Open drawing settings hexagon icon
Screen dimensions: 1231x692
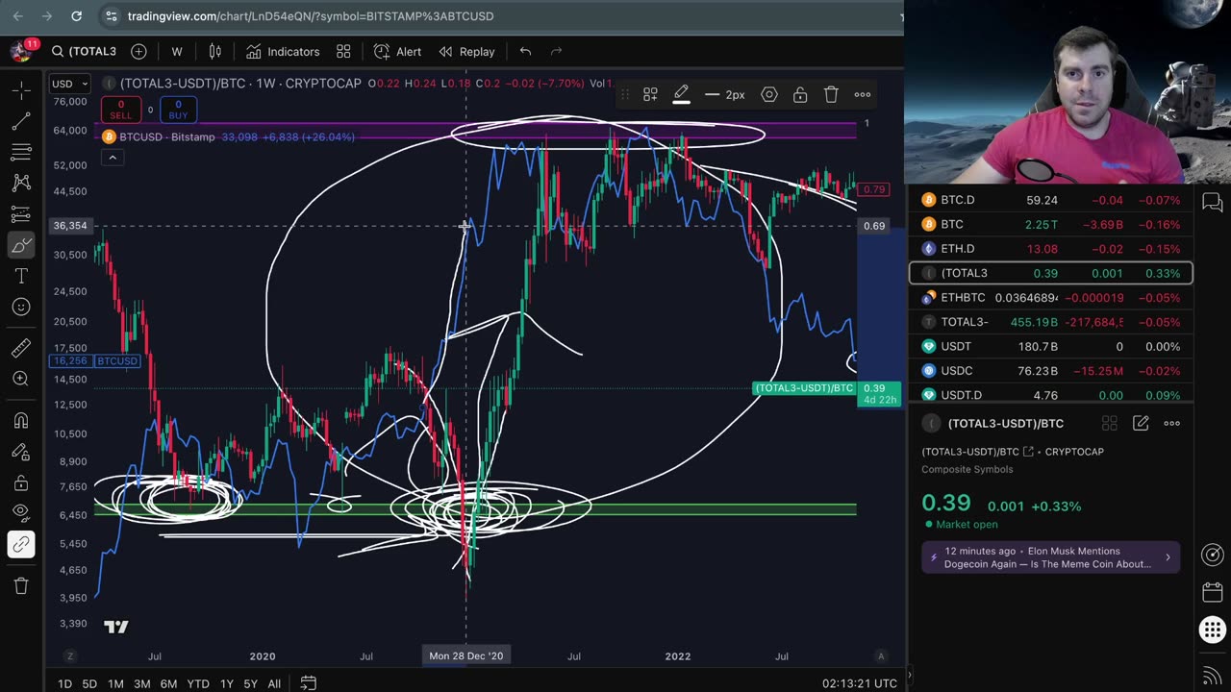click(x=769, y=94)
